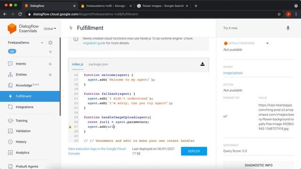Switch to package.json tab
301x169 pixels.
pyautogui.click(x=98, y=64)
